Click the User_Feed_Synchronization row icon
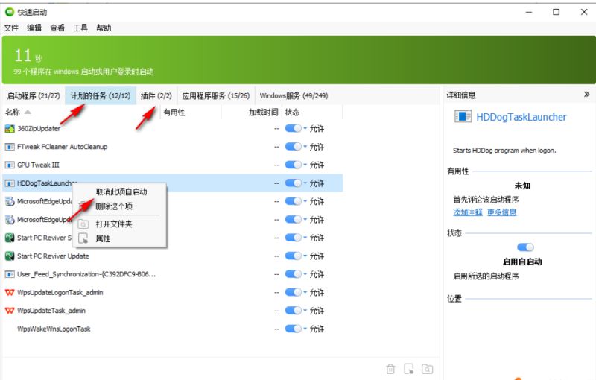596x380 pixels. point(10,274)
